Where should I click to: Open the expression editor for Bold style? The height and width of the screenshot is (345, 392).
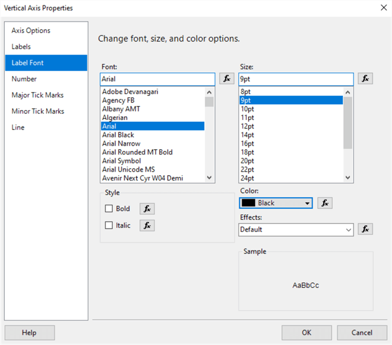pos(147,209)
